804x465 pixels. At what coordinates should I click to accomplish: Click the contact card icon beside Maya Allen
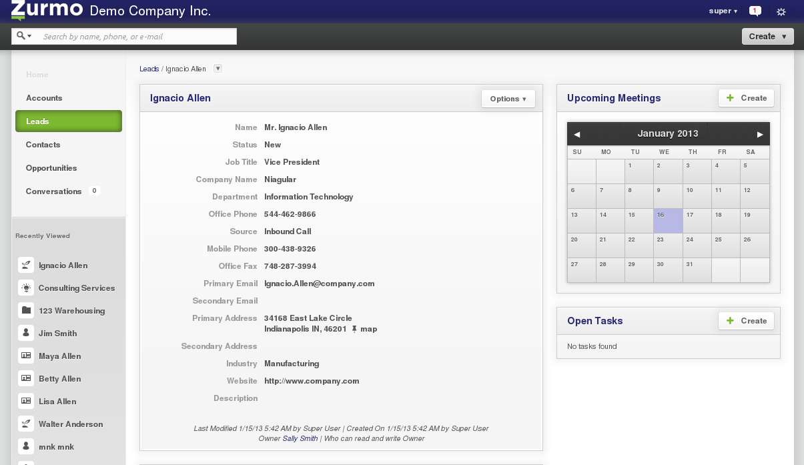point(26,356)
